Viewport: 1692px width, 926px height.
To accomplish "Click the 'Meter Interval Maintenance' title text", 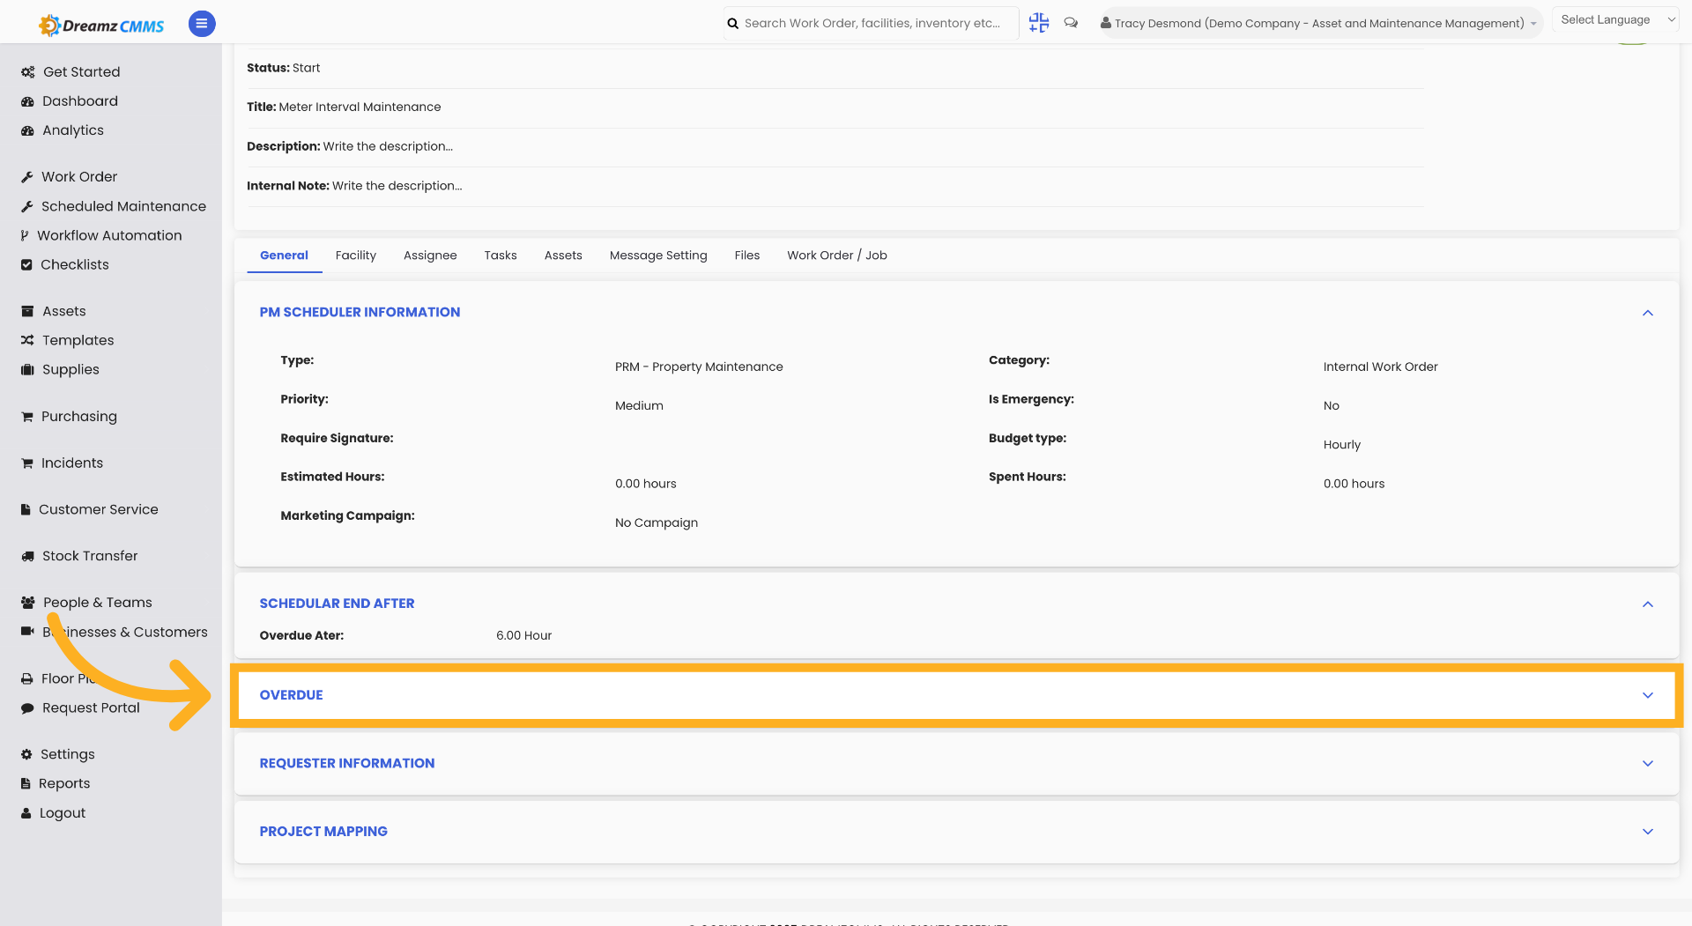I will (360, 107).
